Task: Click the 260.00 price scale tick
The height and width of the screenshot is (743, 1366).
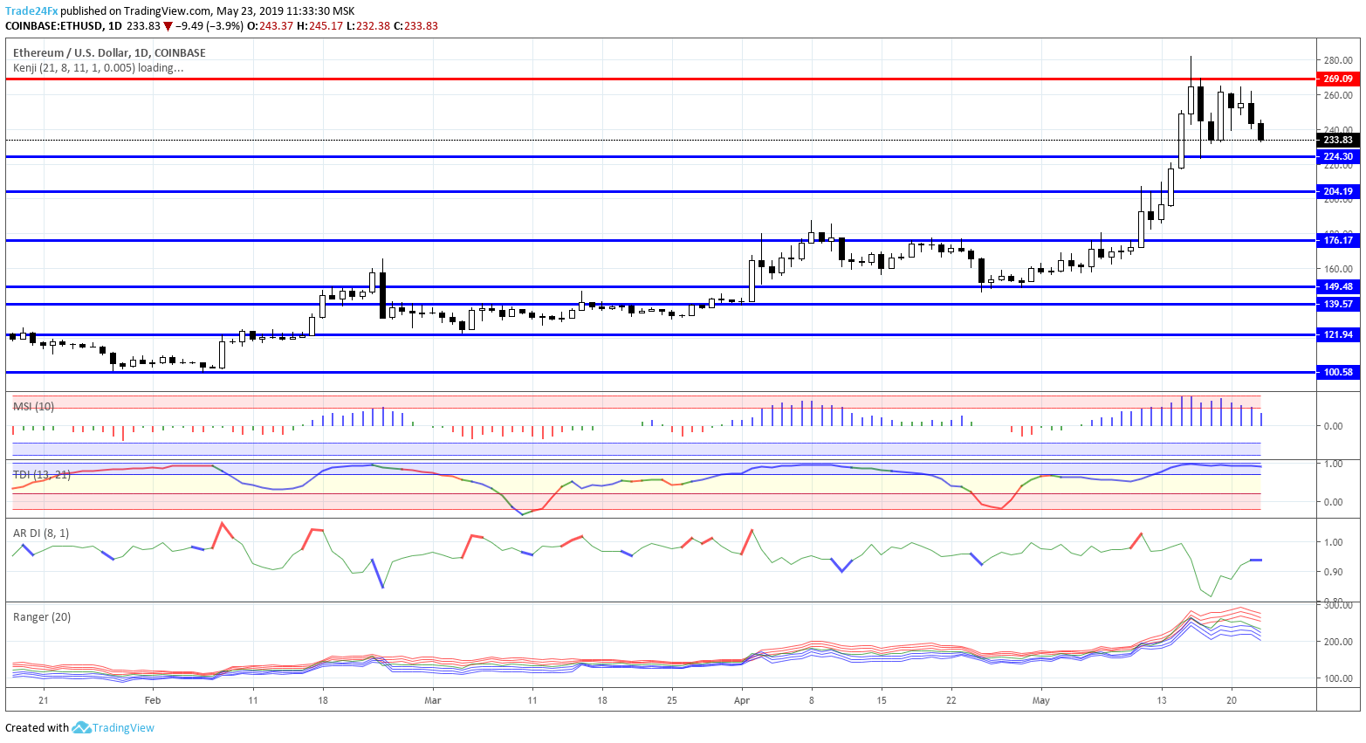Action: (x=1338, y=95)
